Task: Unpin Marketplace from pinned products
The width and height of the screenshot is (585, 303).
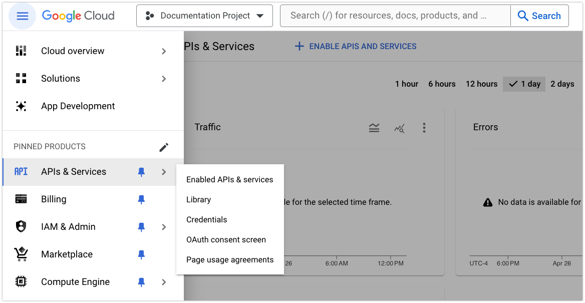Action: [x=141, y=255]
